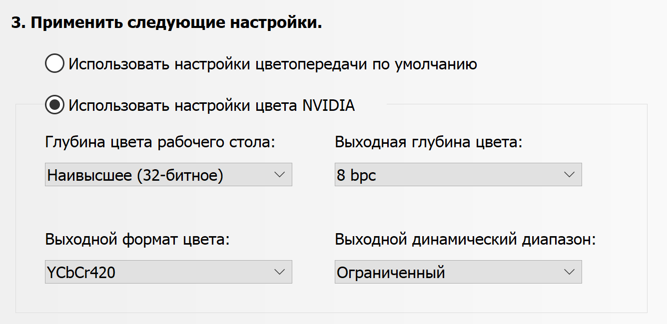Click the "Использовать настройки цвета NVIDIA" label text
The image size is (667, 324).
tap(212, 106)
